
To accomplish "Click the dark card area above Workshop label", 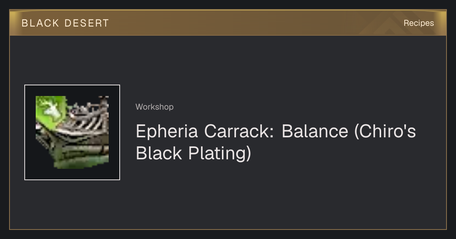I will 266,68.
